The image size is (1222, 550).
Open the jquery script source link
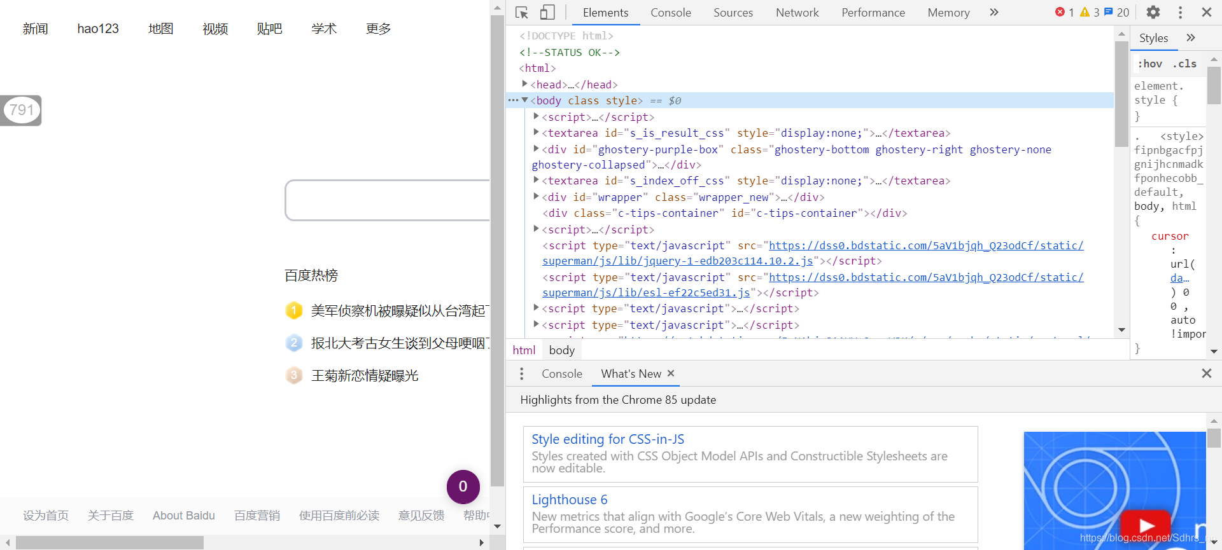click(x=813, y=253)
